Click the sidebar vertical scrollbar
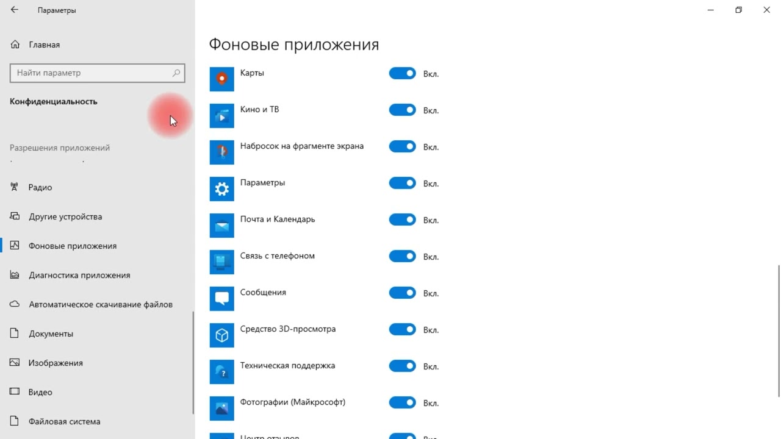The width and height of the screenshot is (781, 439). 193,362
